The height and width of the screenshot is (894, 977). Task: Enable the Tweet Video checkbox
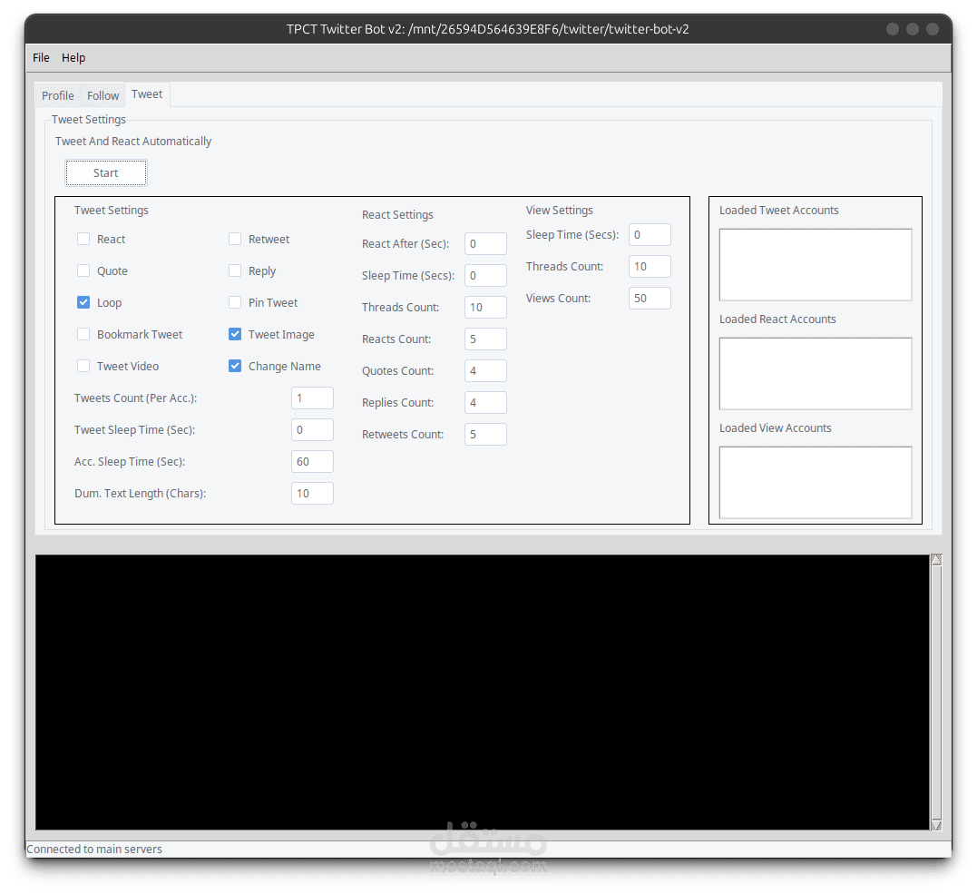point(83,366)
